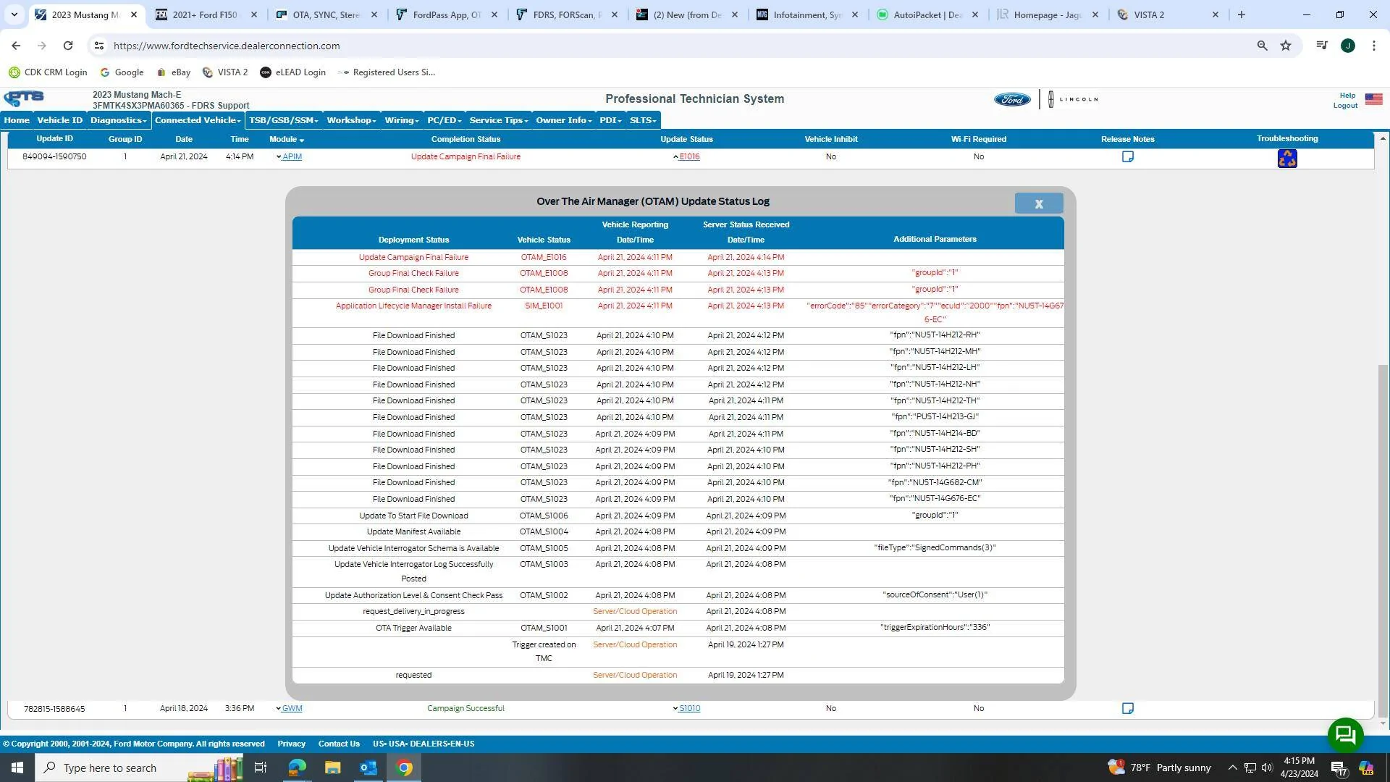
Task: Open the SLTS menu
Action: coord(643,120)
